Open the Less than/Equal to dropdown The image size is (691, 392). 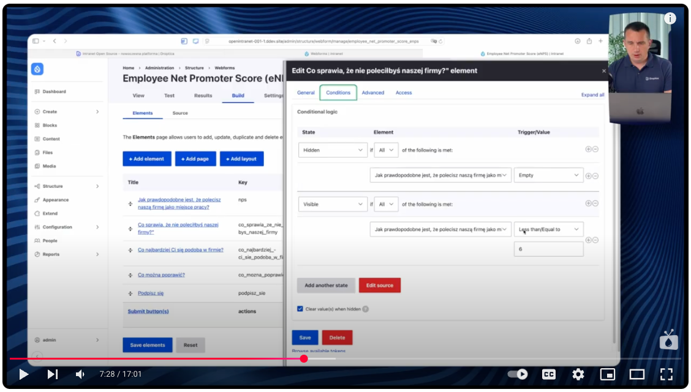(x=549, y=229)
